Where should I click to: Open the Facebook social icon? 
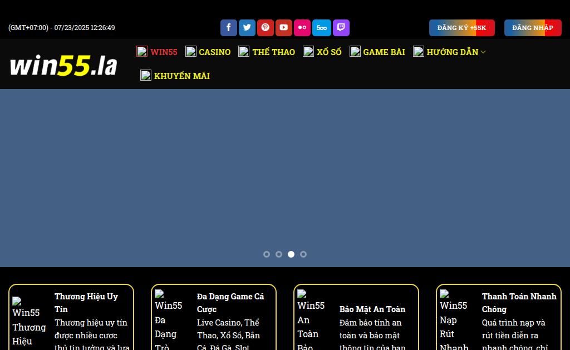click(229, 28)
